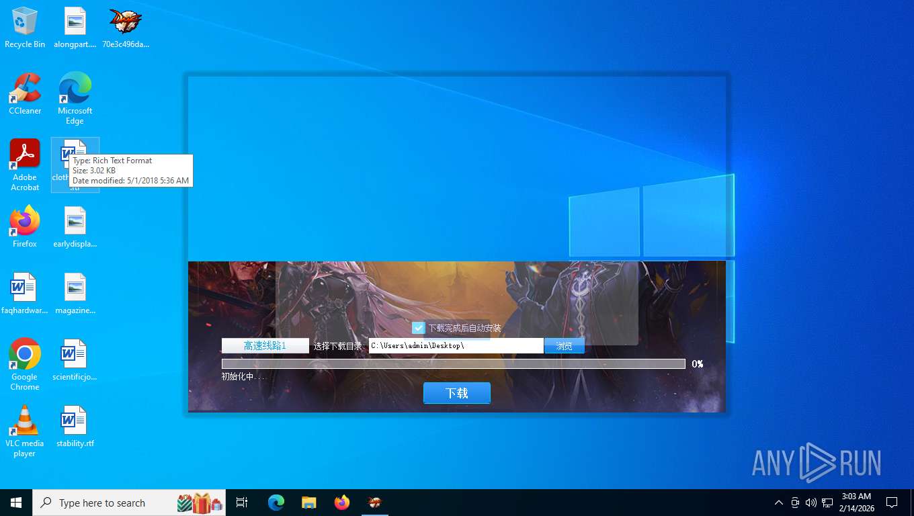Screen dimensions: 914x516
Task: Click the download directory path field
Action: (456, 346)
